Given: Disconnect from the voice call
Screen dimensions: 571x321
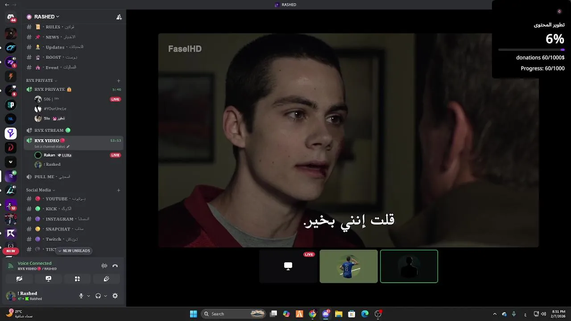Looking at the screenshot, I should click(x=115, y=266).
